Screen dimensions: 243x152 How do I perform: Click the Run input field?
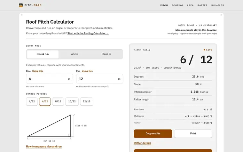(99, 79)
